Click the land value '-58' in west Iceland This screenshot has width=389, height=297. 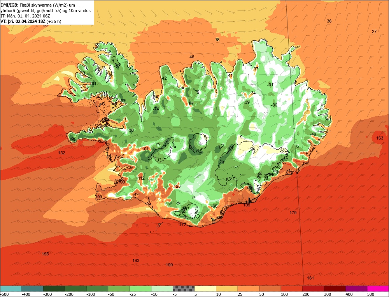tap(130, 130)
